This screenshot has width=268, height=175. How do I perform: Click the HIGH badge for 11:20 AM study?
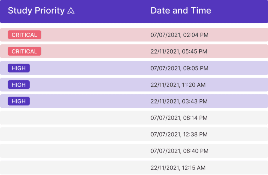(x=19, y=85)
